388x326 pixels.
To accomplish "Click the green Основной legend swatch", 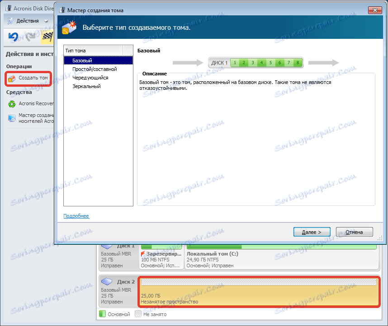I will [x=102, y=314].
